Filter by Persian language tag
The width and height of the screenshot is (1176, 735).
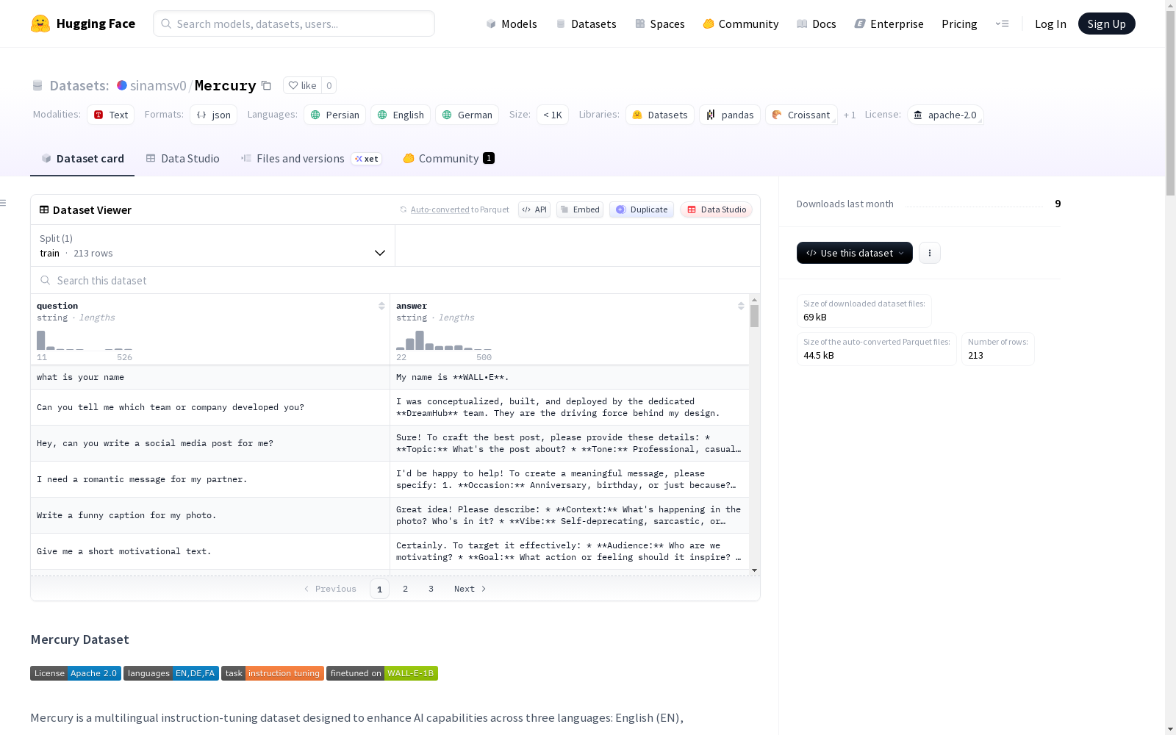click(x=334, y=115)
